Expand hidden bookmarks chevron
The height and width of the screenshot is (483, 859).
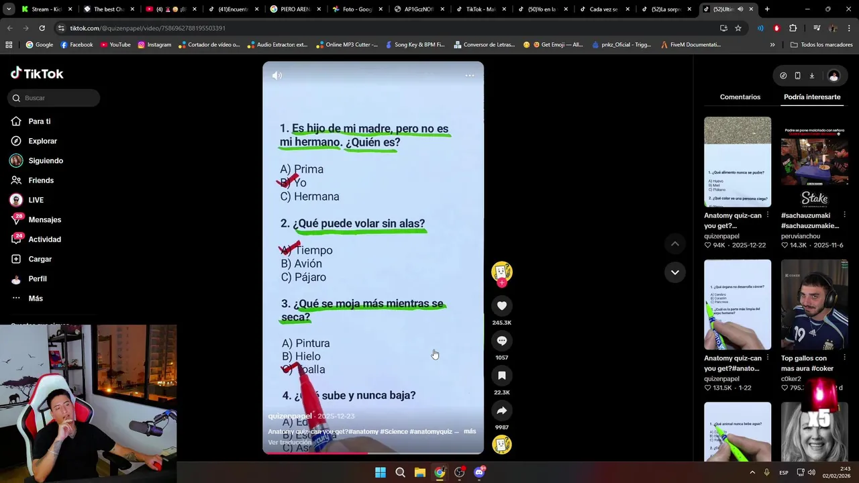pos(772,45)
